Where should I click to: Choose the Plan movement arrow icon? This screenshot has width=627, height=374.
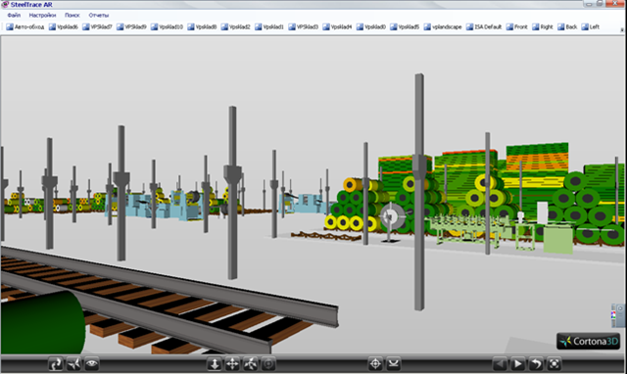pyautogui.click(x=215, y=364)
